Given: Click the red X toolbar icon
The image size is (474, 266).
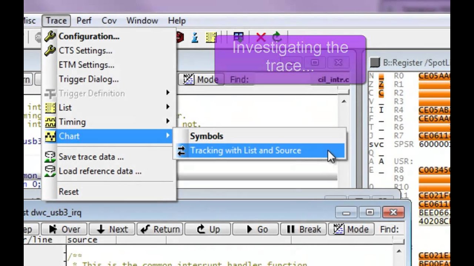Looking at the screenshot, I should tap(261, 37).
